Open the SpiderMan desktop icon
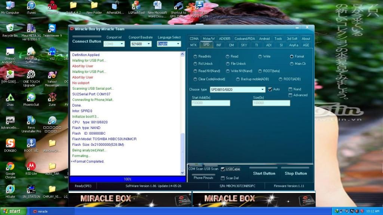The height and width of the screenshot is (215, 383). pos(52,7)
